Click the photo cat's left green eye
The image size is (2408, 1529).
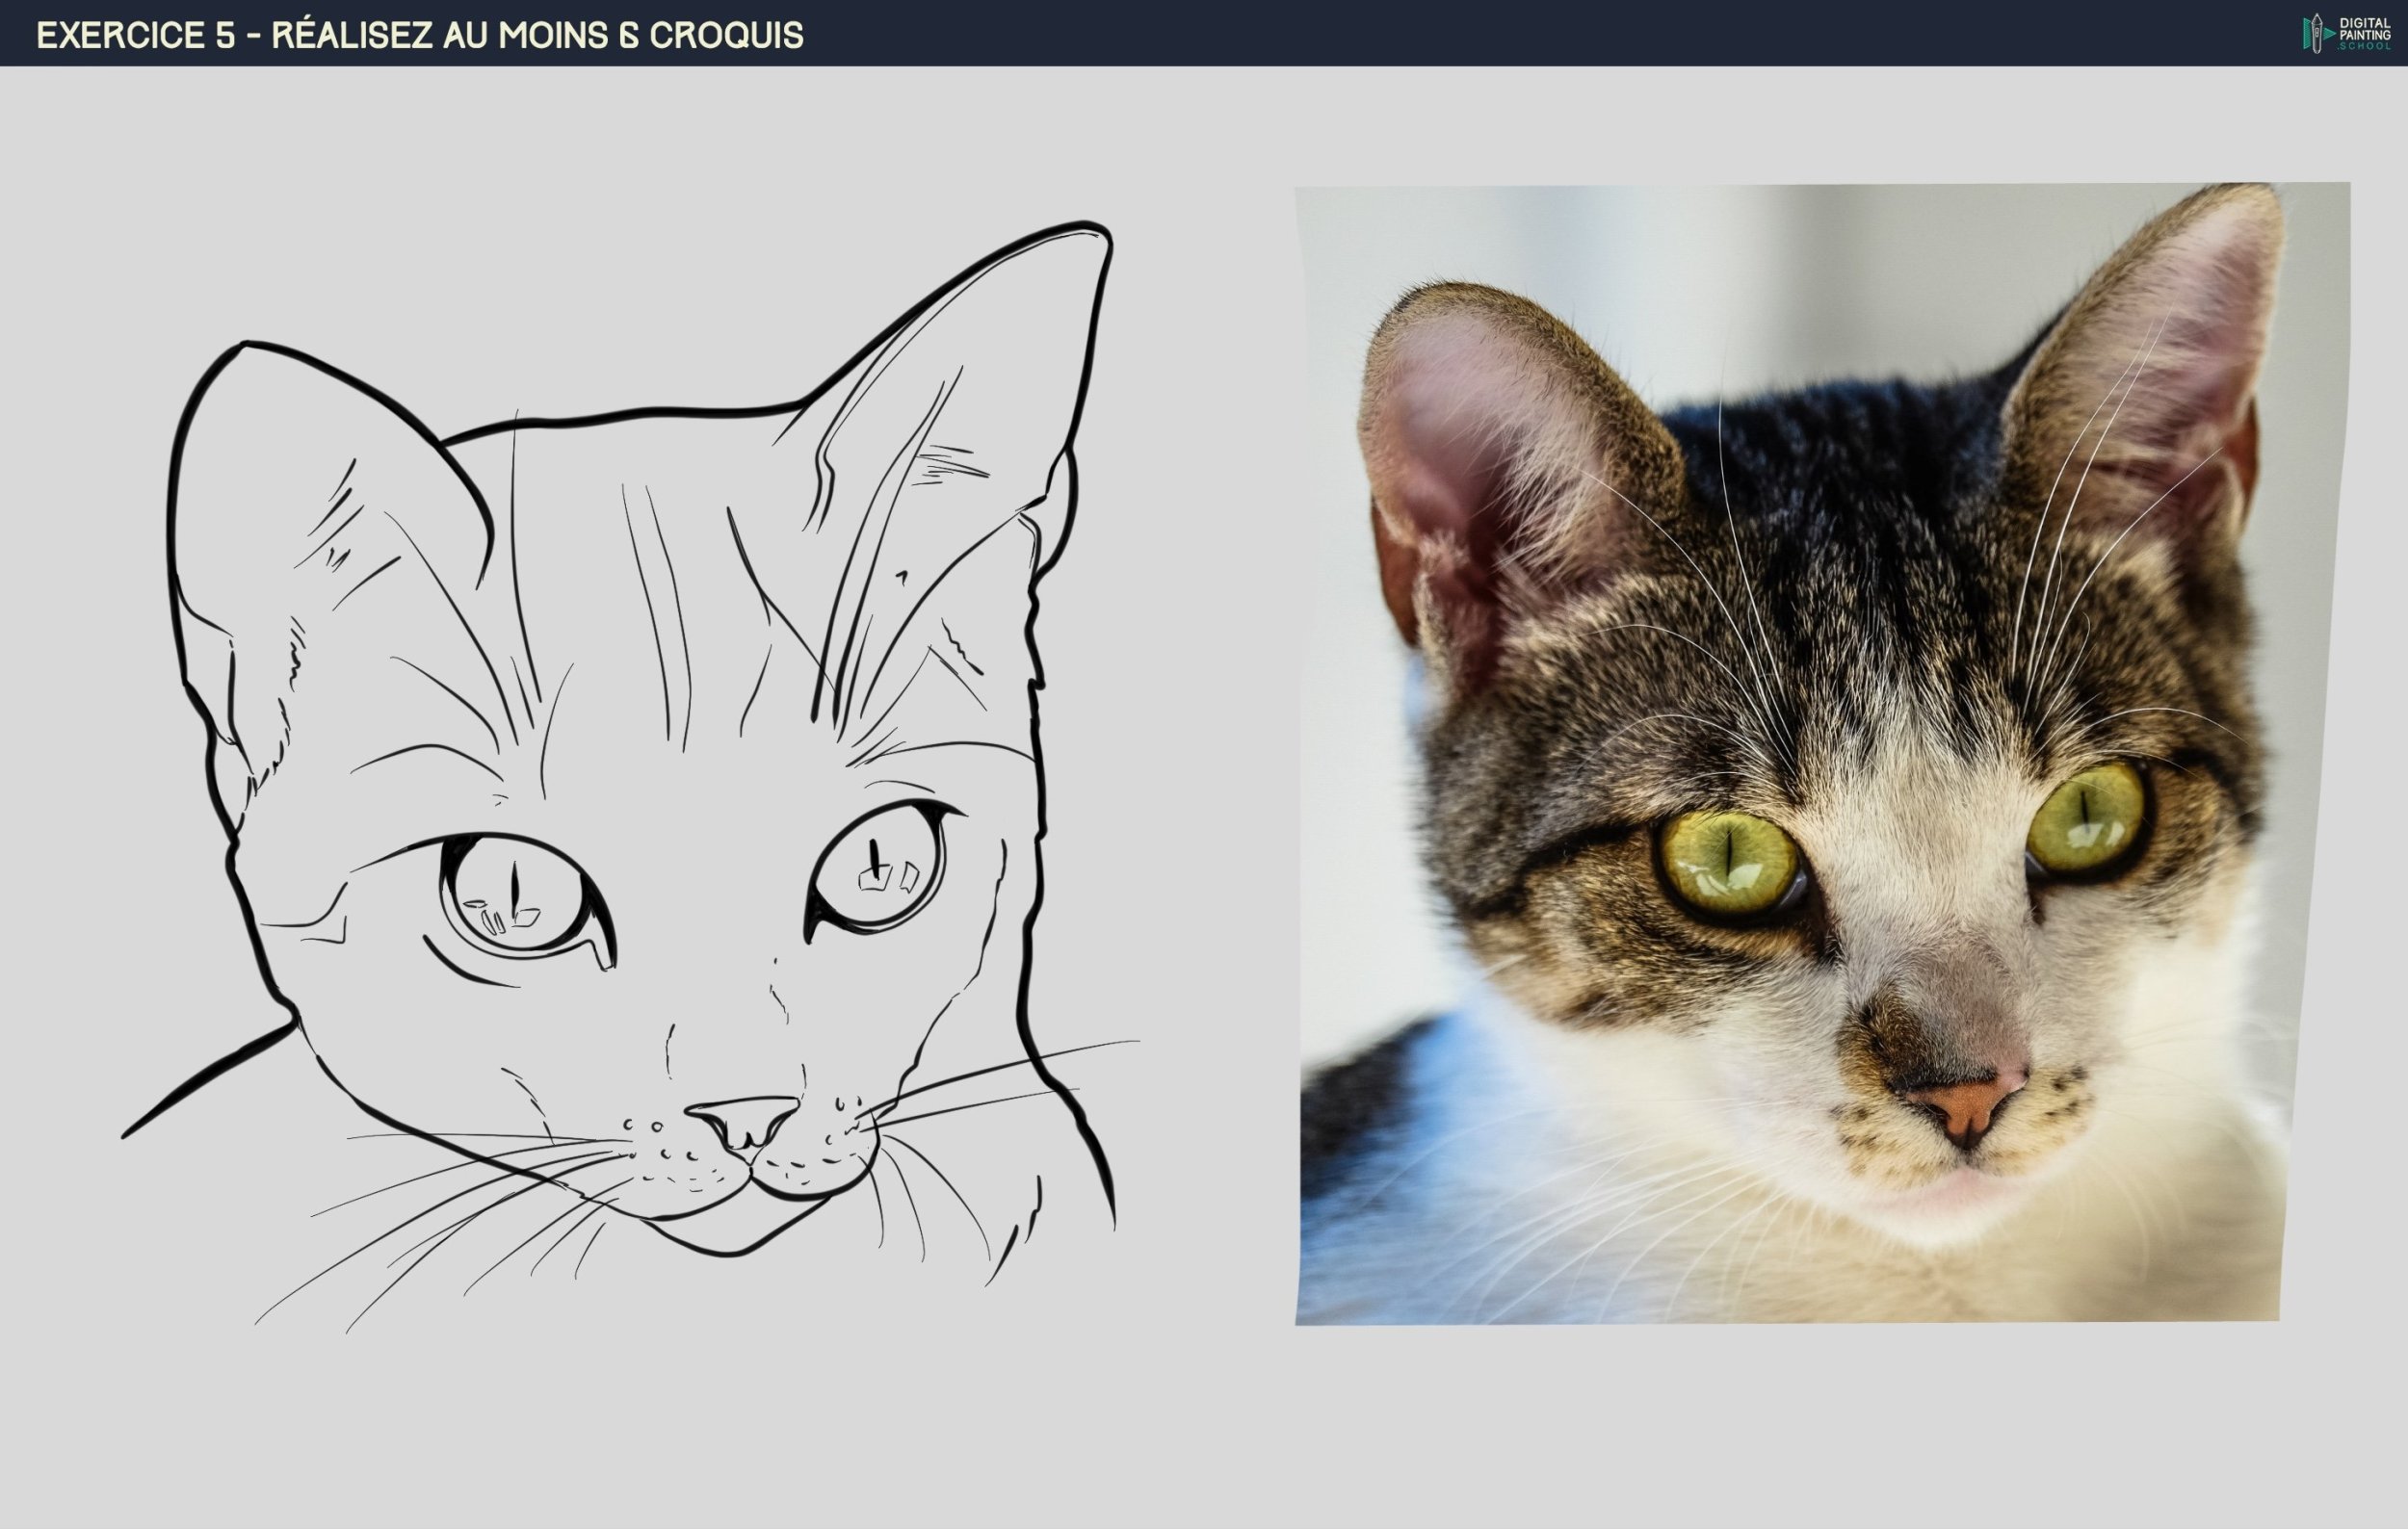(x=1729, y=863)
